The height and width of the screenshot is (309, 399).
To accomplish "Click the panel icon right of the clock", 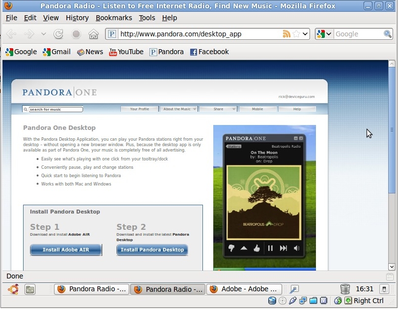I will coord(384,289).
